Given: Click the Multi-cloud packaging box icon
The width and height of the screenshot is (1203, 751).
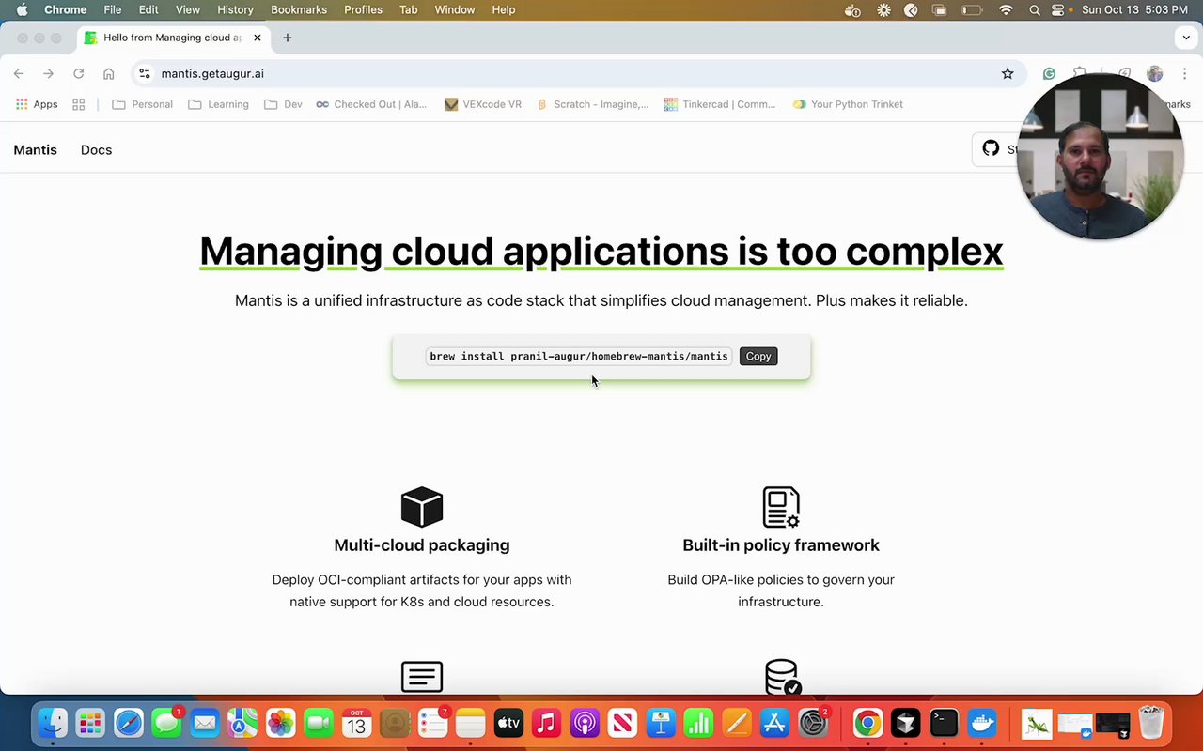Looking at the screenshot, I should (x=422, y=507).
